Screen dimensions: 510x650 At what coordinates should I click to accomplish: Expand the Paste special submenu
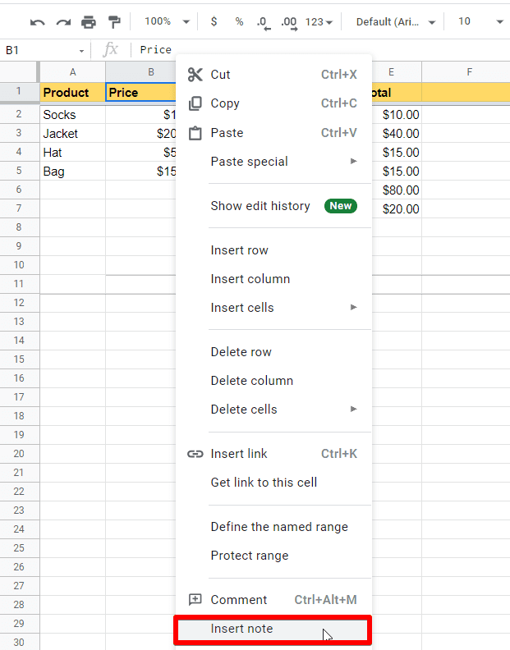click(x=273, y=161)
